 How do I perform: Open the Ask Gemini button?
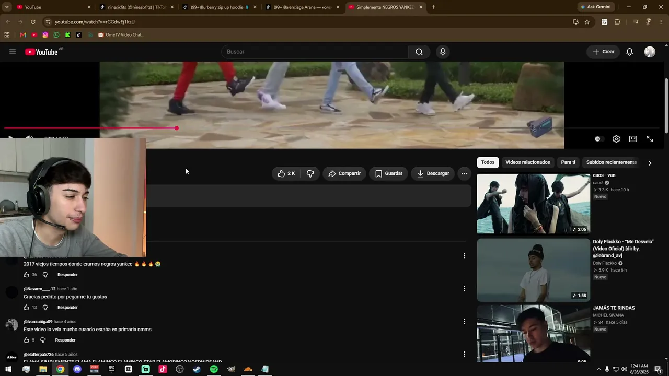point(595,7)
